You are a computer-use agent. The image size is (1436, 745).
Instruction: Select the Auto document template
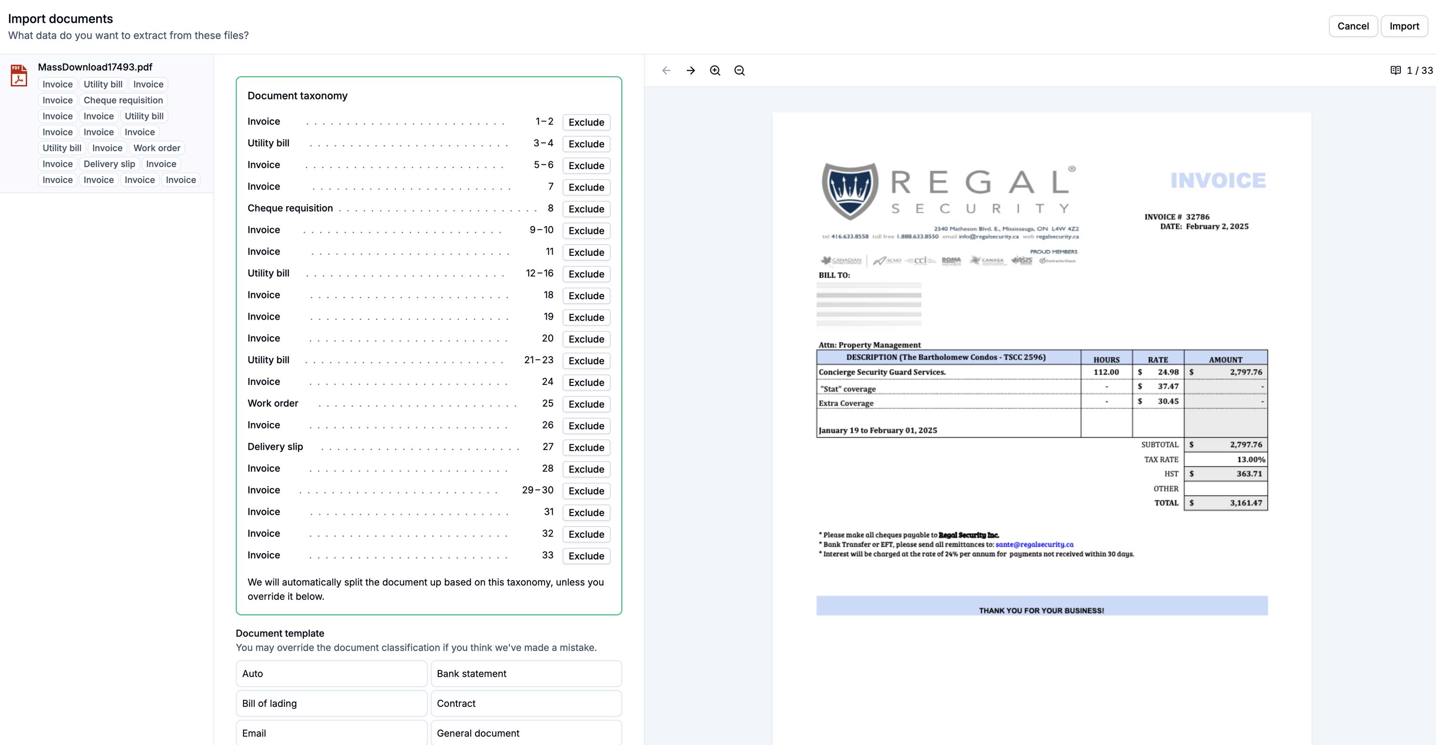pos(331,674)
